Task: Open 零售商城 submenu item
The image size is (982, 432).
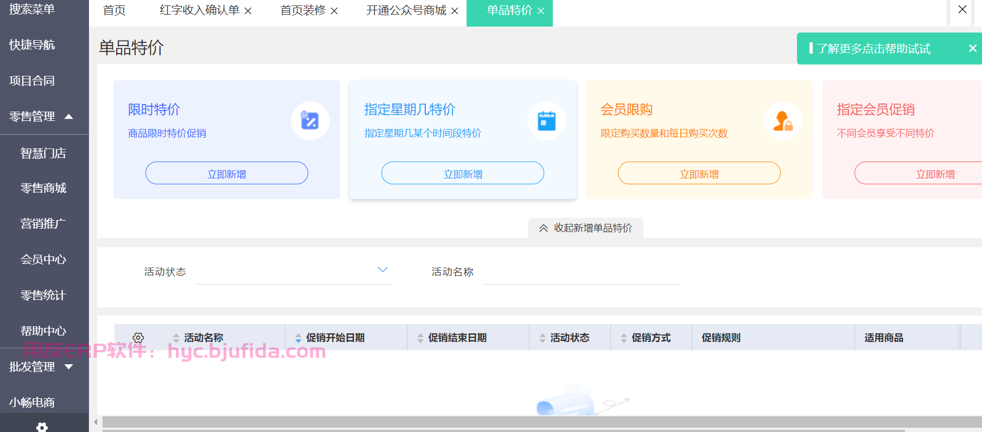Action: tap(43, 188)
